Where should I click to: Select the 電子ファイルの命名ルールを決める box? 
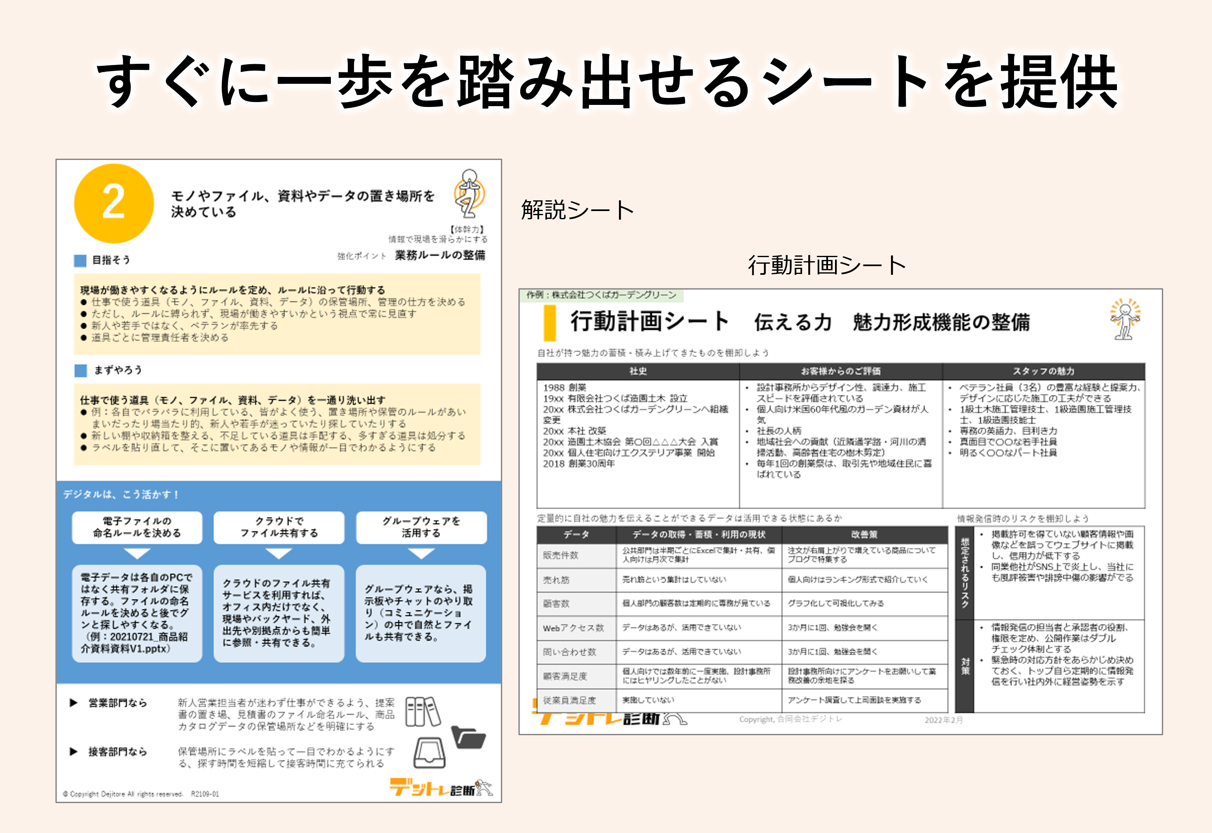(137, 527)
